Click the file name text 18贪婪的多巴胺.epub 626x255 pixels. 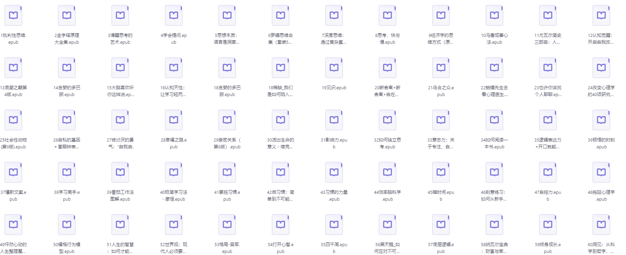(x=227, y=91)
